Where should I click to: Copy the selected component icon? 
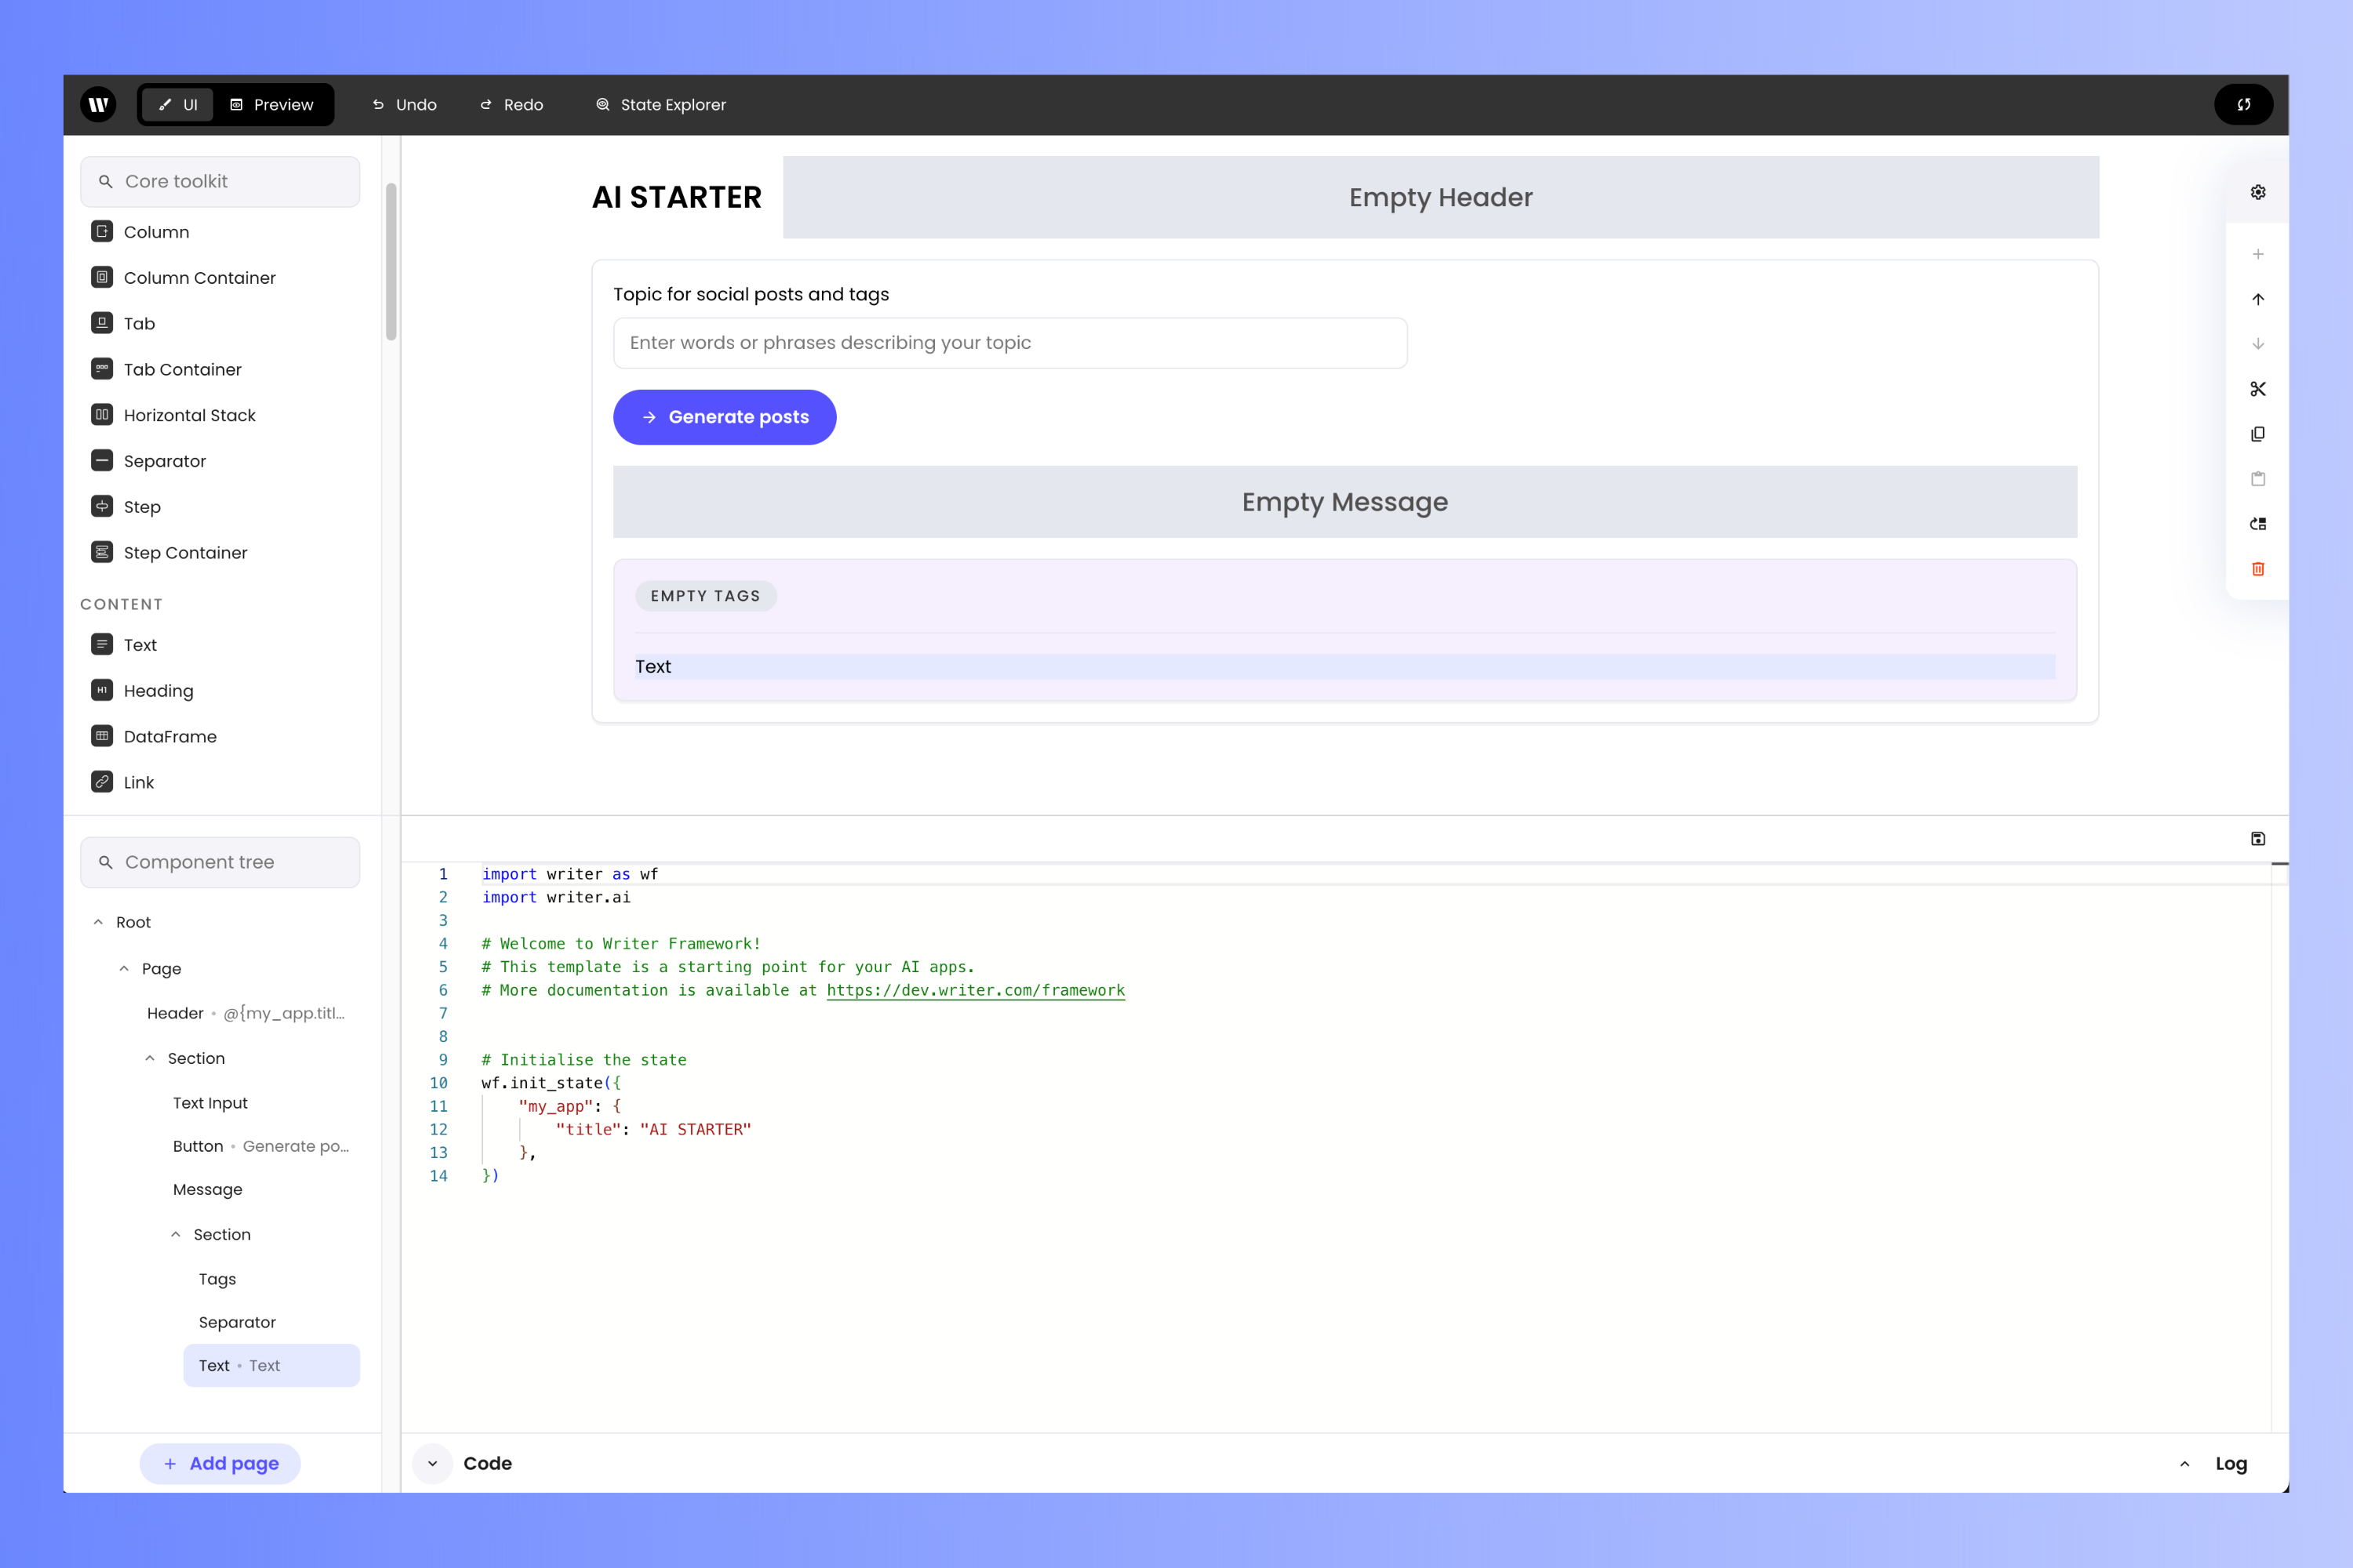coord(2258,434)
